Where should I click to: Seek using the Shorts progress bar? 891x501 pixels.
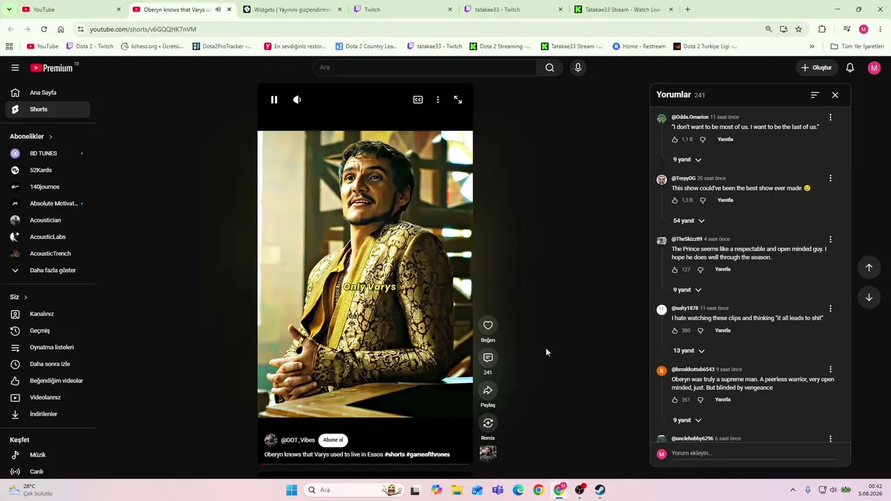(x=365, y=463)
